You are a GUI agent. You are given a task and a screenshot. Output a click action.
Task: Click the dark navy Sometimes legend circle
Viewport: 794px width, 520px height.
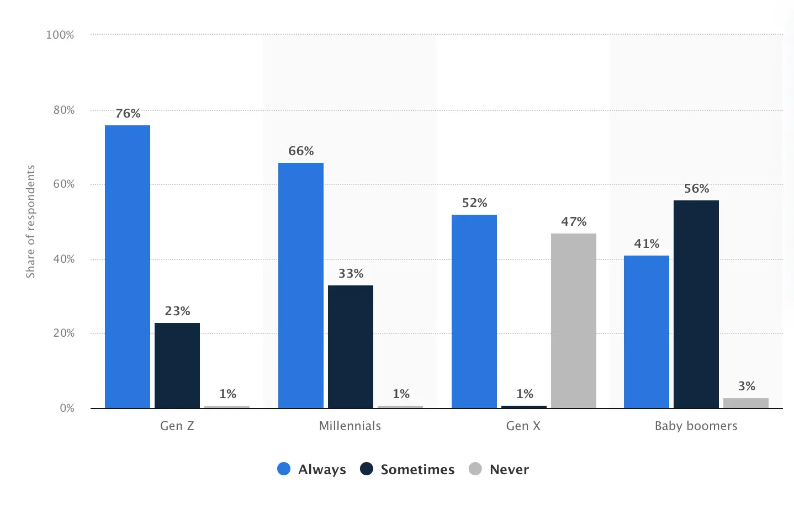pos(367,469)
